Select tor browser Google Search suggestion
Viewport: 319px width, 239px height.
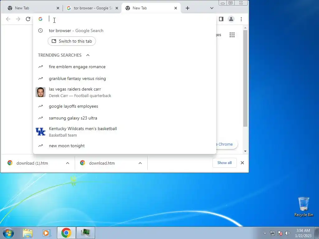coord(125,31)
